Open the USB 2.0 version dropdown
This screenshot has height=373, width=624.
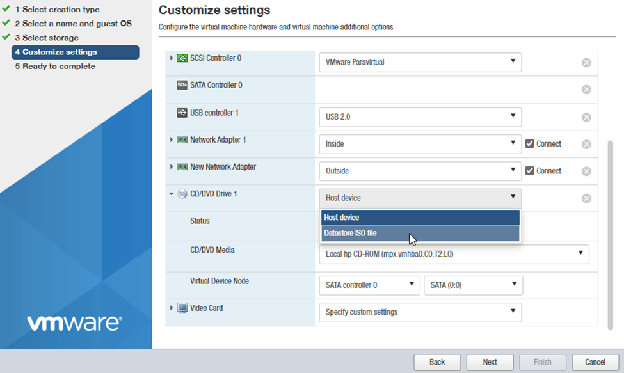point(420,117)
